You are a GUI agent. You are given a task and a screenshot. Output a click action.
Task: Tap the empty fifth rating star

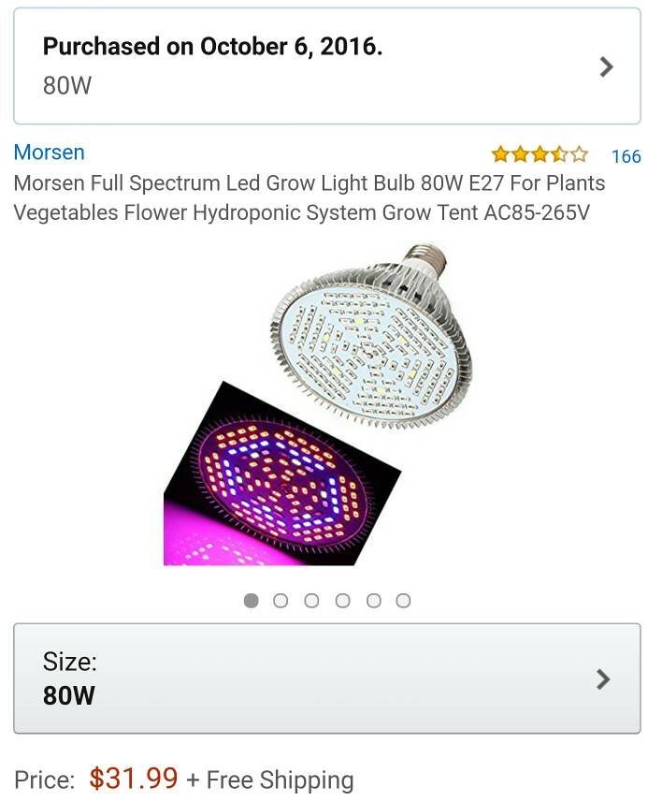coord(579,154)
